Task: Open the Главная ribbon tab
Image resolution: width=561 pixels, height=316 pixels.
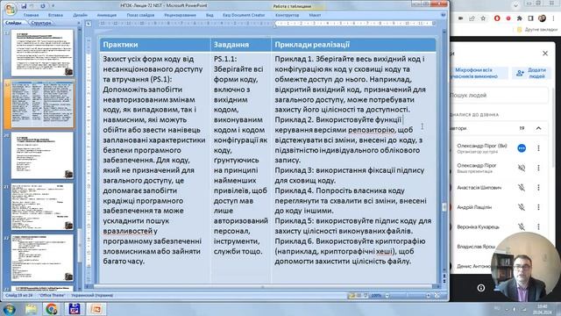Action: click(32, 15)
